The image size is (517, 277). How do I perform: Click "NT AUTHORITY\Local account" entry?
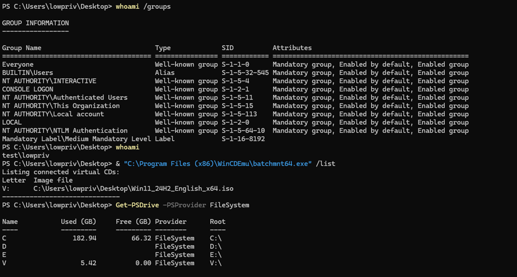pyautogui.click(x=53, y=114)
